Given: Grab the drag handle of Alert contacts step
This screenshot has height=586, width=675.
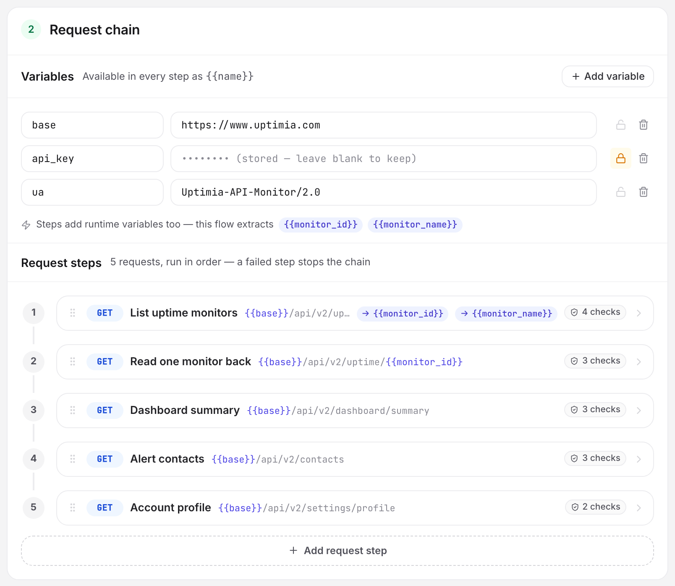Looking at the screenshot, I should [73, 459].
